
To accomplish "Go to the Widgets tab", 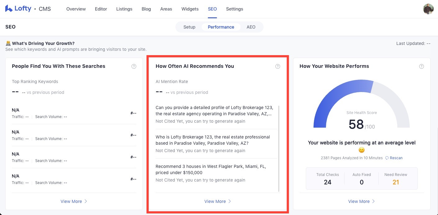I will [190, 9].
